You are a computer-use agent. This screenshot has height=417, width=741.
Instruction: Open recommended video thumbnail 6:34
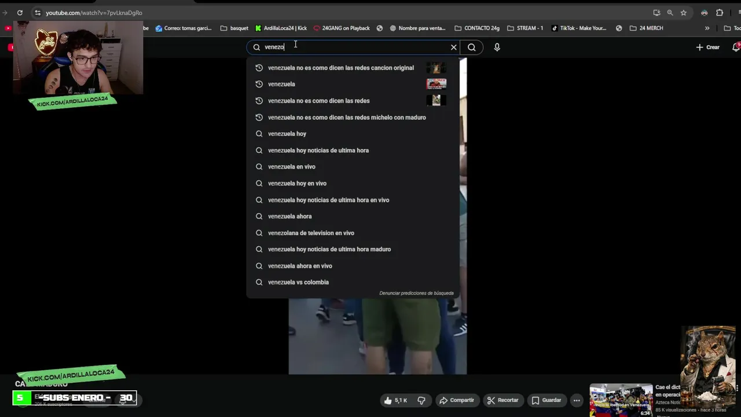621,400
